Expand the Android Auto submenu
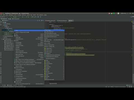The height and width of the screenshot is (100, 134). (x=54, y=64)
